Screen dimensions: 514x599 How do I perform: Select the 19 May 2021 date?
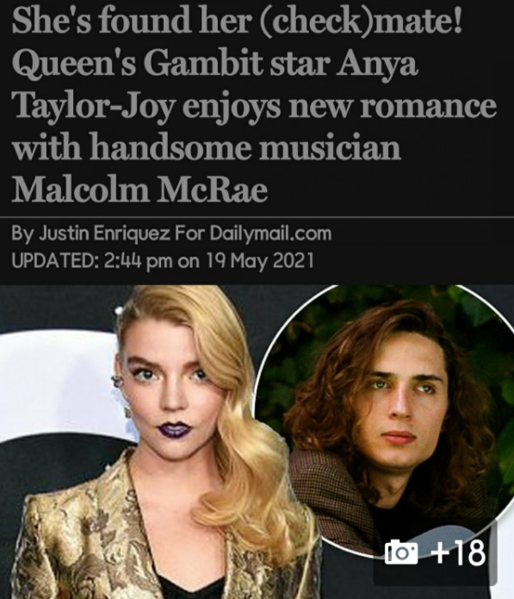click(x=260, y=261)
